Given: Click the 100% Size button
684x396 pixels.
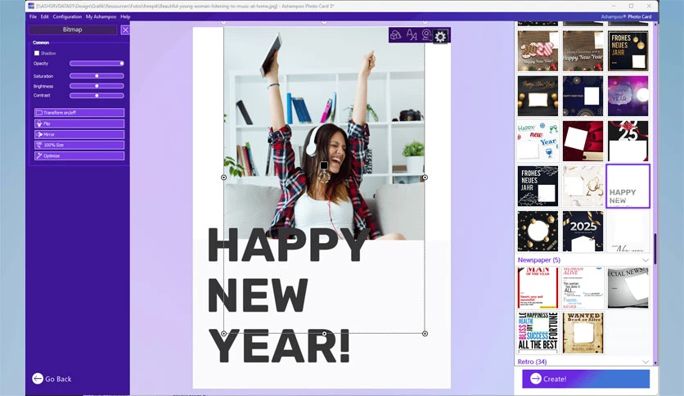Looking at the screenshot, I should [x=79, y=145].
